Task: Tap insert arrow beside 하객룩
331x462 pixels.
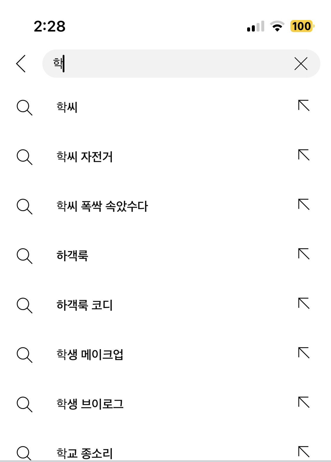Action: pos(304,254)
